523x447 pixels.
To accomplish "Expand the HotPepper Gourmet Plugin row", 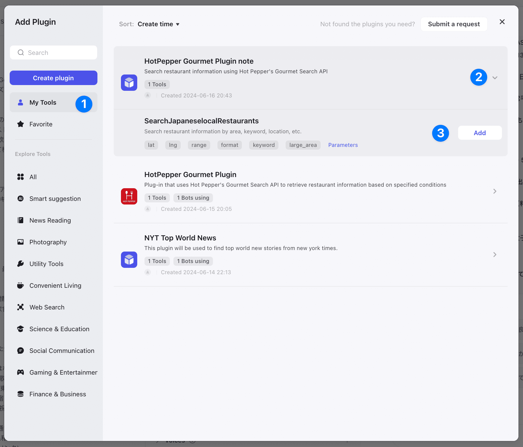I will coord(495,191).
